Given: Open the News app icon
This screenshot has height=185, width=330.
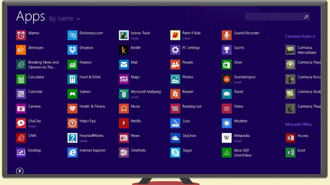Looking at the screenshot, I should pos(124,138).
